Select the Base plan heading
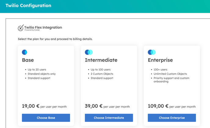 pyautogui.click(x=28, y=60)
